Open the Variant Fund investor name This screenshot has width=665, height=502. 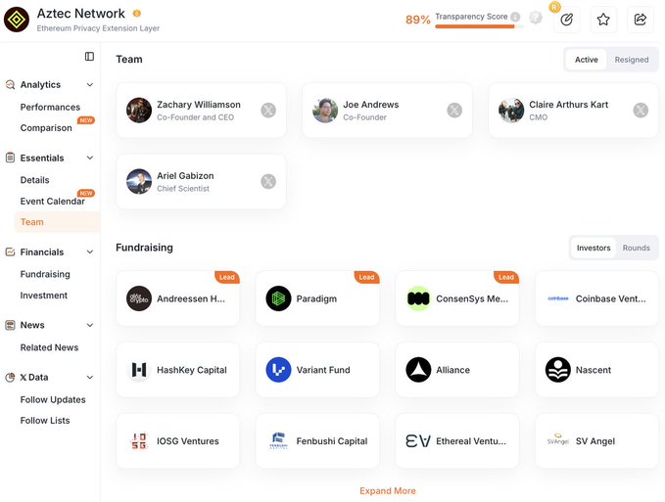323,370
